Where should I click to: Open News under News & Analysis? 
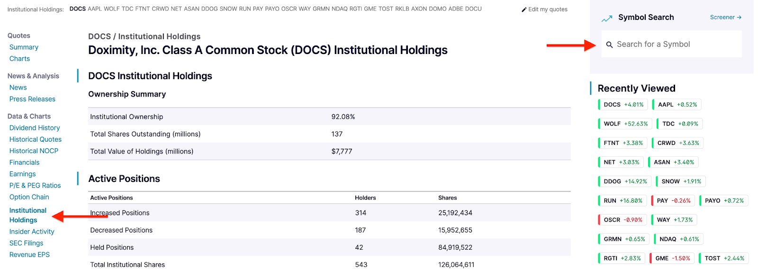coord(18,88)
